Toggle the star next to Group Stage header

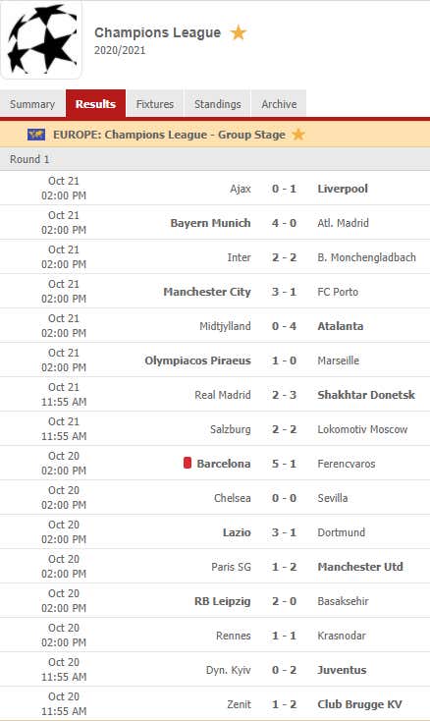tap(298, 135)
